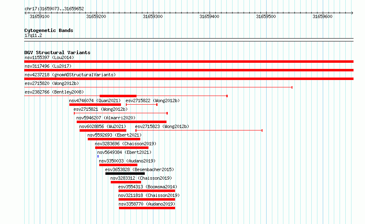Screen dimensions: 365x224
Task: Click the red bar under nsv4746074
Action: (x=95, y=105)
